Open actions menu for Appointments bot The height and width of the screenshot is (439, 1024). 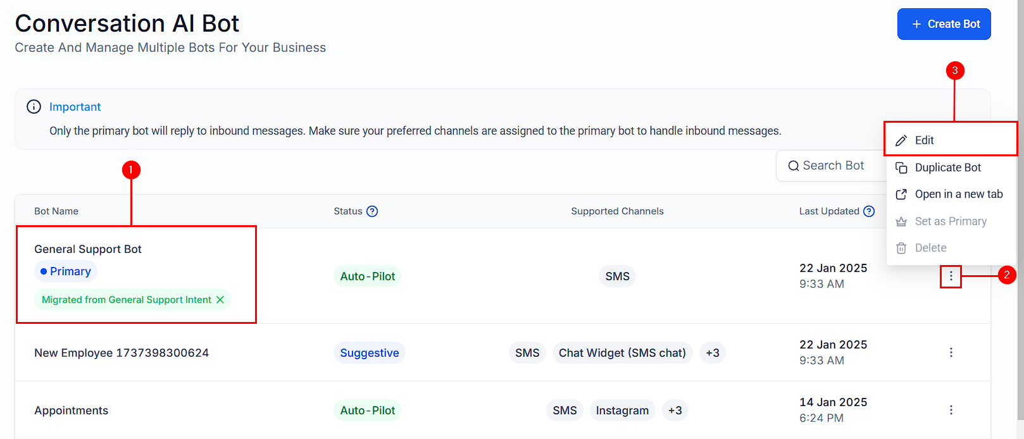coord(951,410)
